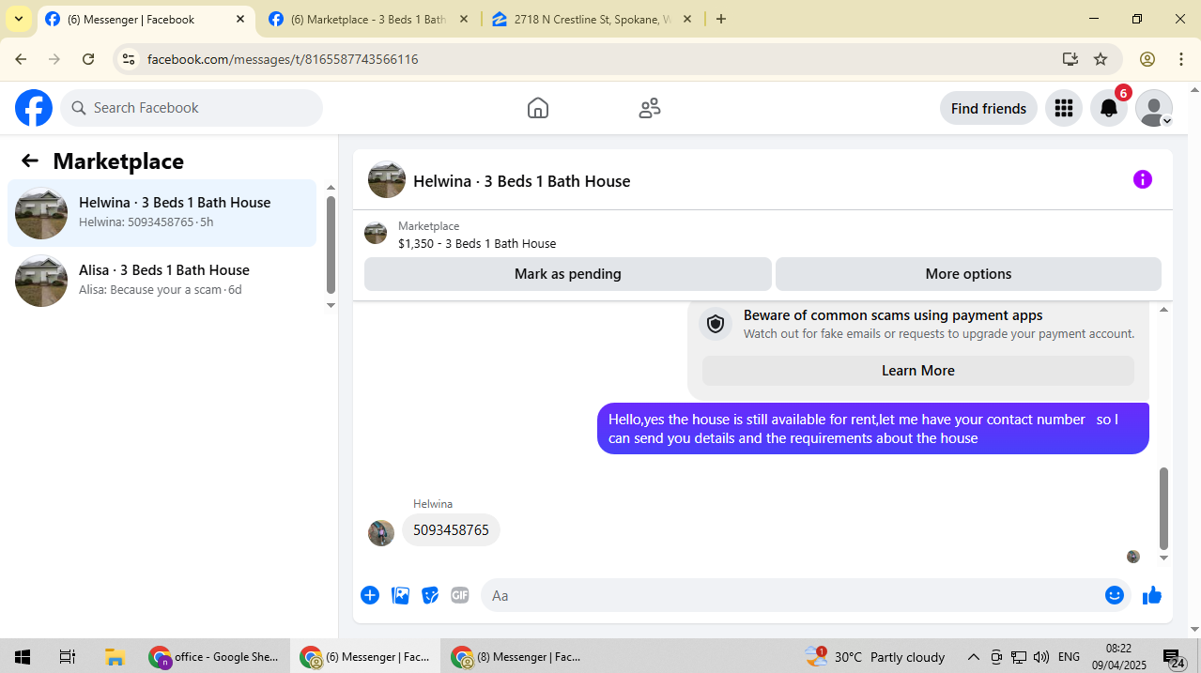Open the notifications bell
Viewport: 1201px width, 673px height.
[x=1109, y=108]
